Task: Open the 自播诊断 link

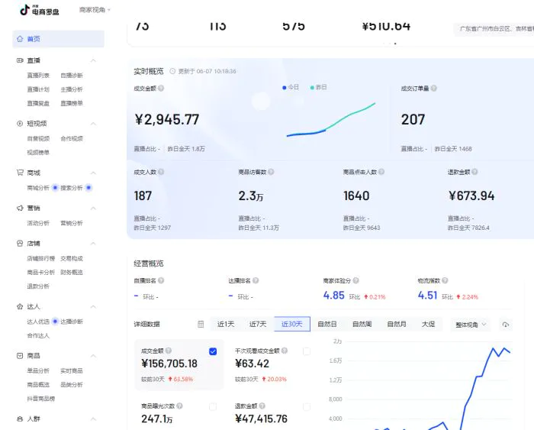Action: (x=72, y=76)
